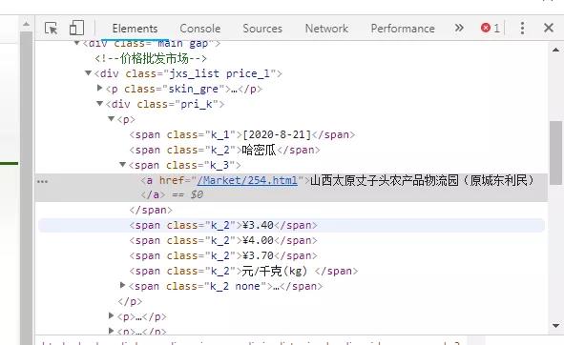Collapse the jxs_list price_l div
This screenshot has height=345, width=564.
88,73
